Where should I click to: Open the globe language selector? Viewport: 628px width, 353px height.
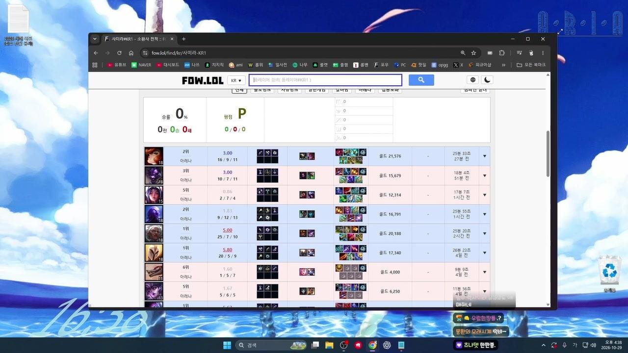473,80
